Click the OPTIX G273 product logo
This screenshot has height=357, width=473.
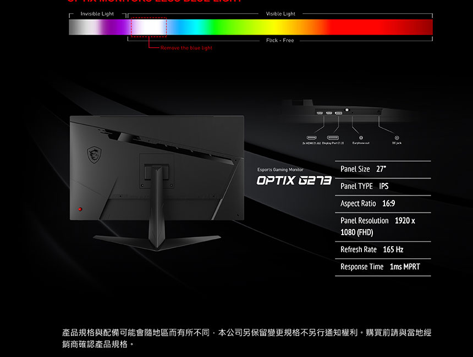294,181
